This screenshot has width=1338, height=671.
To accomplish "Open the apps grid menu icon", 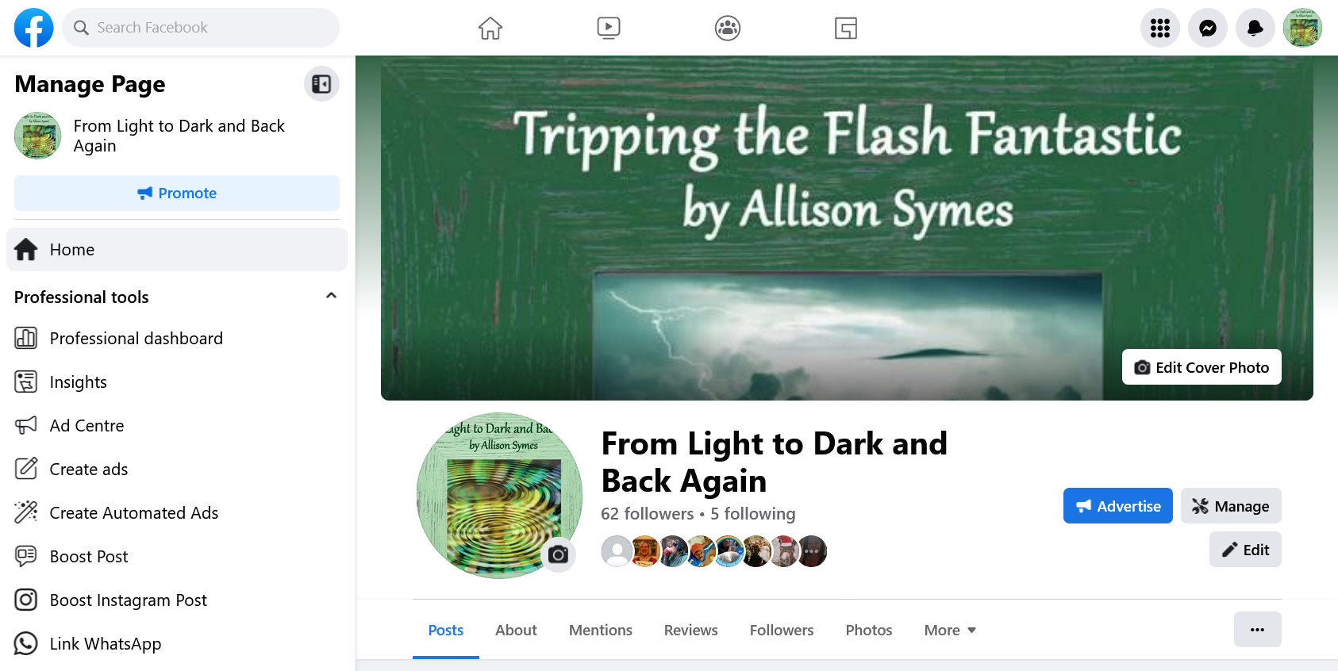I will pos(1160,29).
